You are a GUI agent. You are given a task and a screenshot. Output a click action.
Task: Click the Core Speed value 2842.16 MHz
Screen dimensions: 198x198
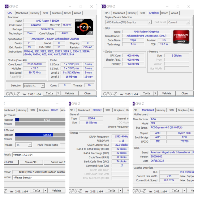point(35,64)
